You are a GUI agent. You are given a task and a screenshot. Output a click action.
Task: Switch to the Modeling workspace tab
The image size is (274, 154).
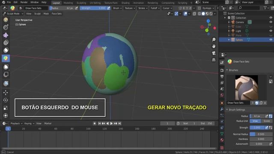[68, 3]
